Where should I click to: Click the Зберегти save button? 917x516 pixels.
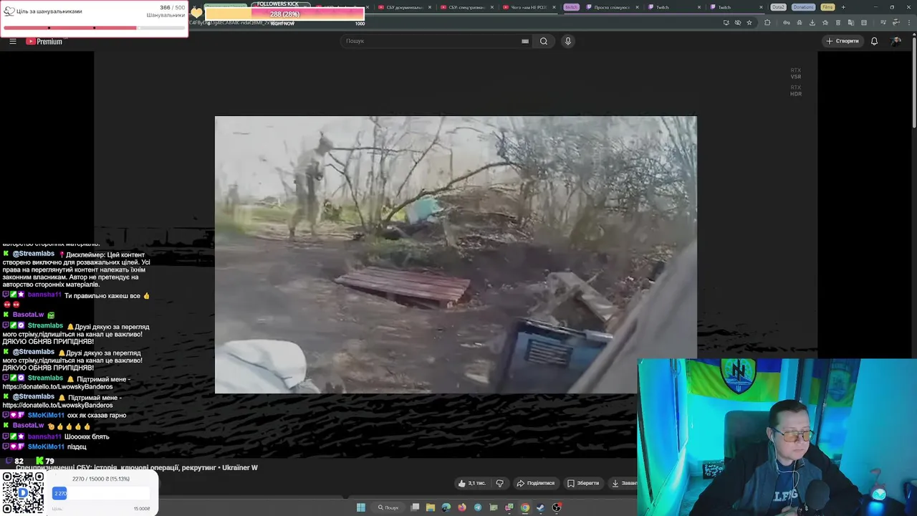(583, 483)
